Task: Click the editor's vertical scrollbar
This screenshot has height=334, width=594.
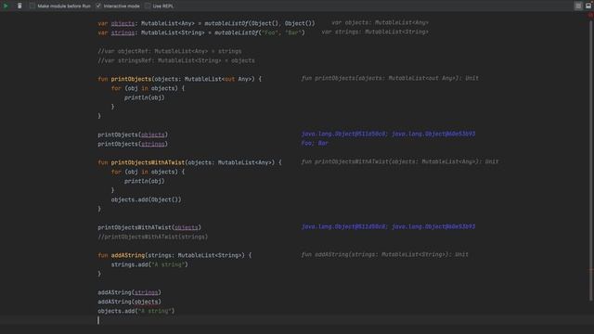Action: 590,161
